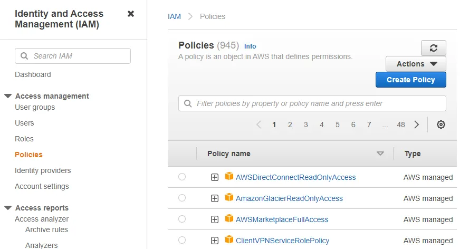Select the ClientVPNServiceRolePolicy radio button

click(182, 240)
